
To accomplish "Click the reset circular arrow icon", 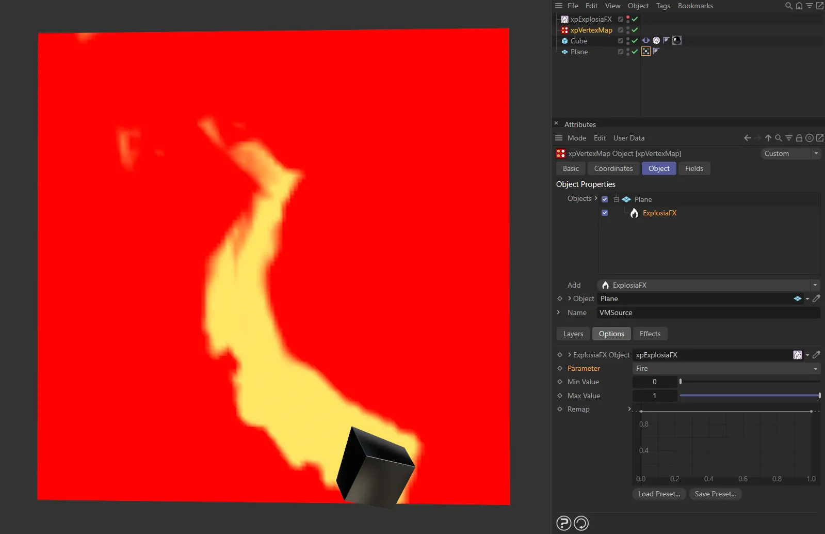I will [x=581, y=523].
